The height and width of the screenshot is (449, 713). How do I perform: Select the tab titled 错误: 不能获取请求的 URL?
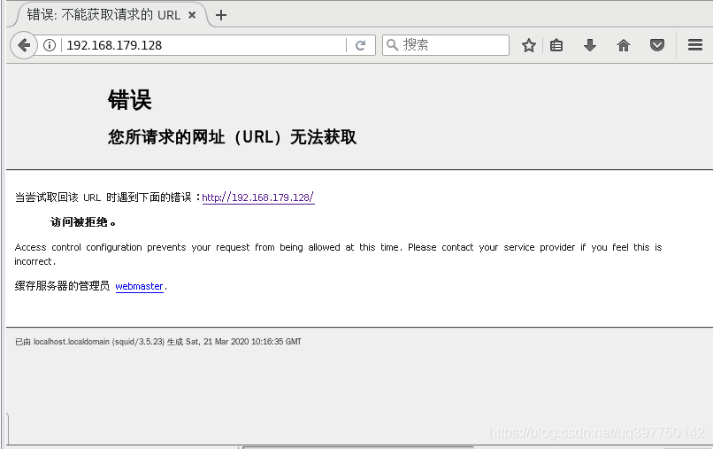coord(111,15)
